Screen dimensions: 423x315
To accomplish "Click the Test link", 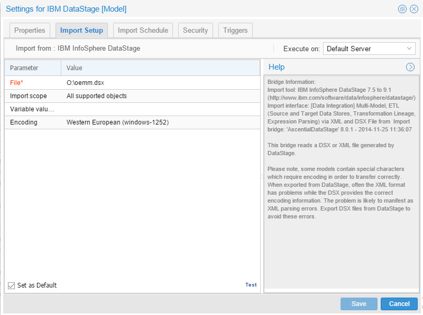I will point(251,285).
